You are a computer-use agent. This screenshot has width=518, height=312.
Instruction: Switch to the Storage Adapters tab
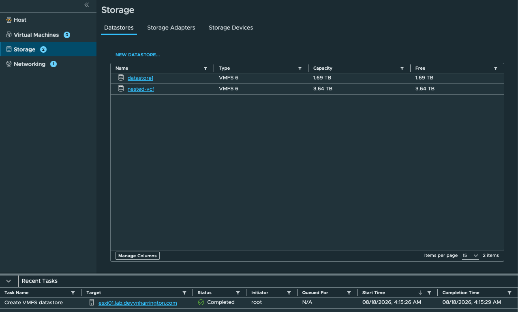click(x=171, y=28)
